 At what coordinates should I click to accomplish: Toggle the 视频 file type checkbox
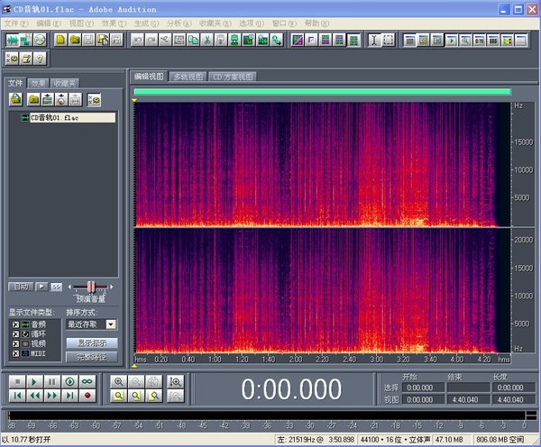click(x=15, y=344)
